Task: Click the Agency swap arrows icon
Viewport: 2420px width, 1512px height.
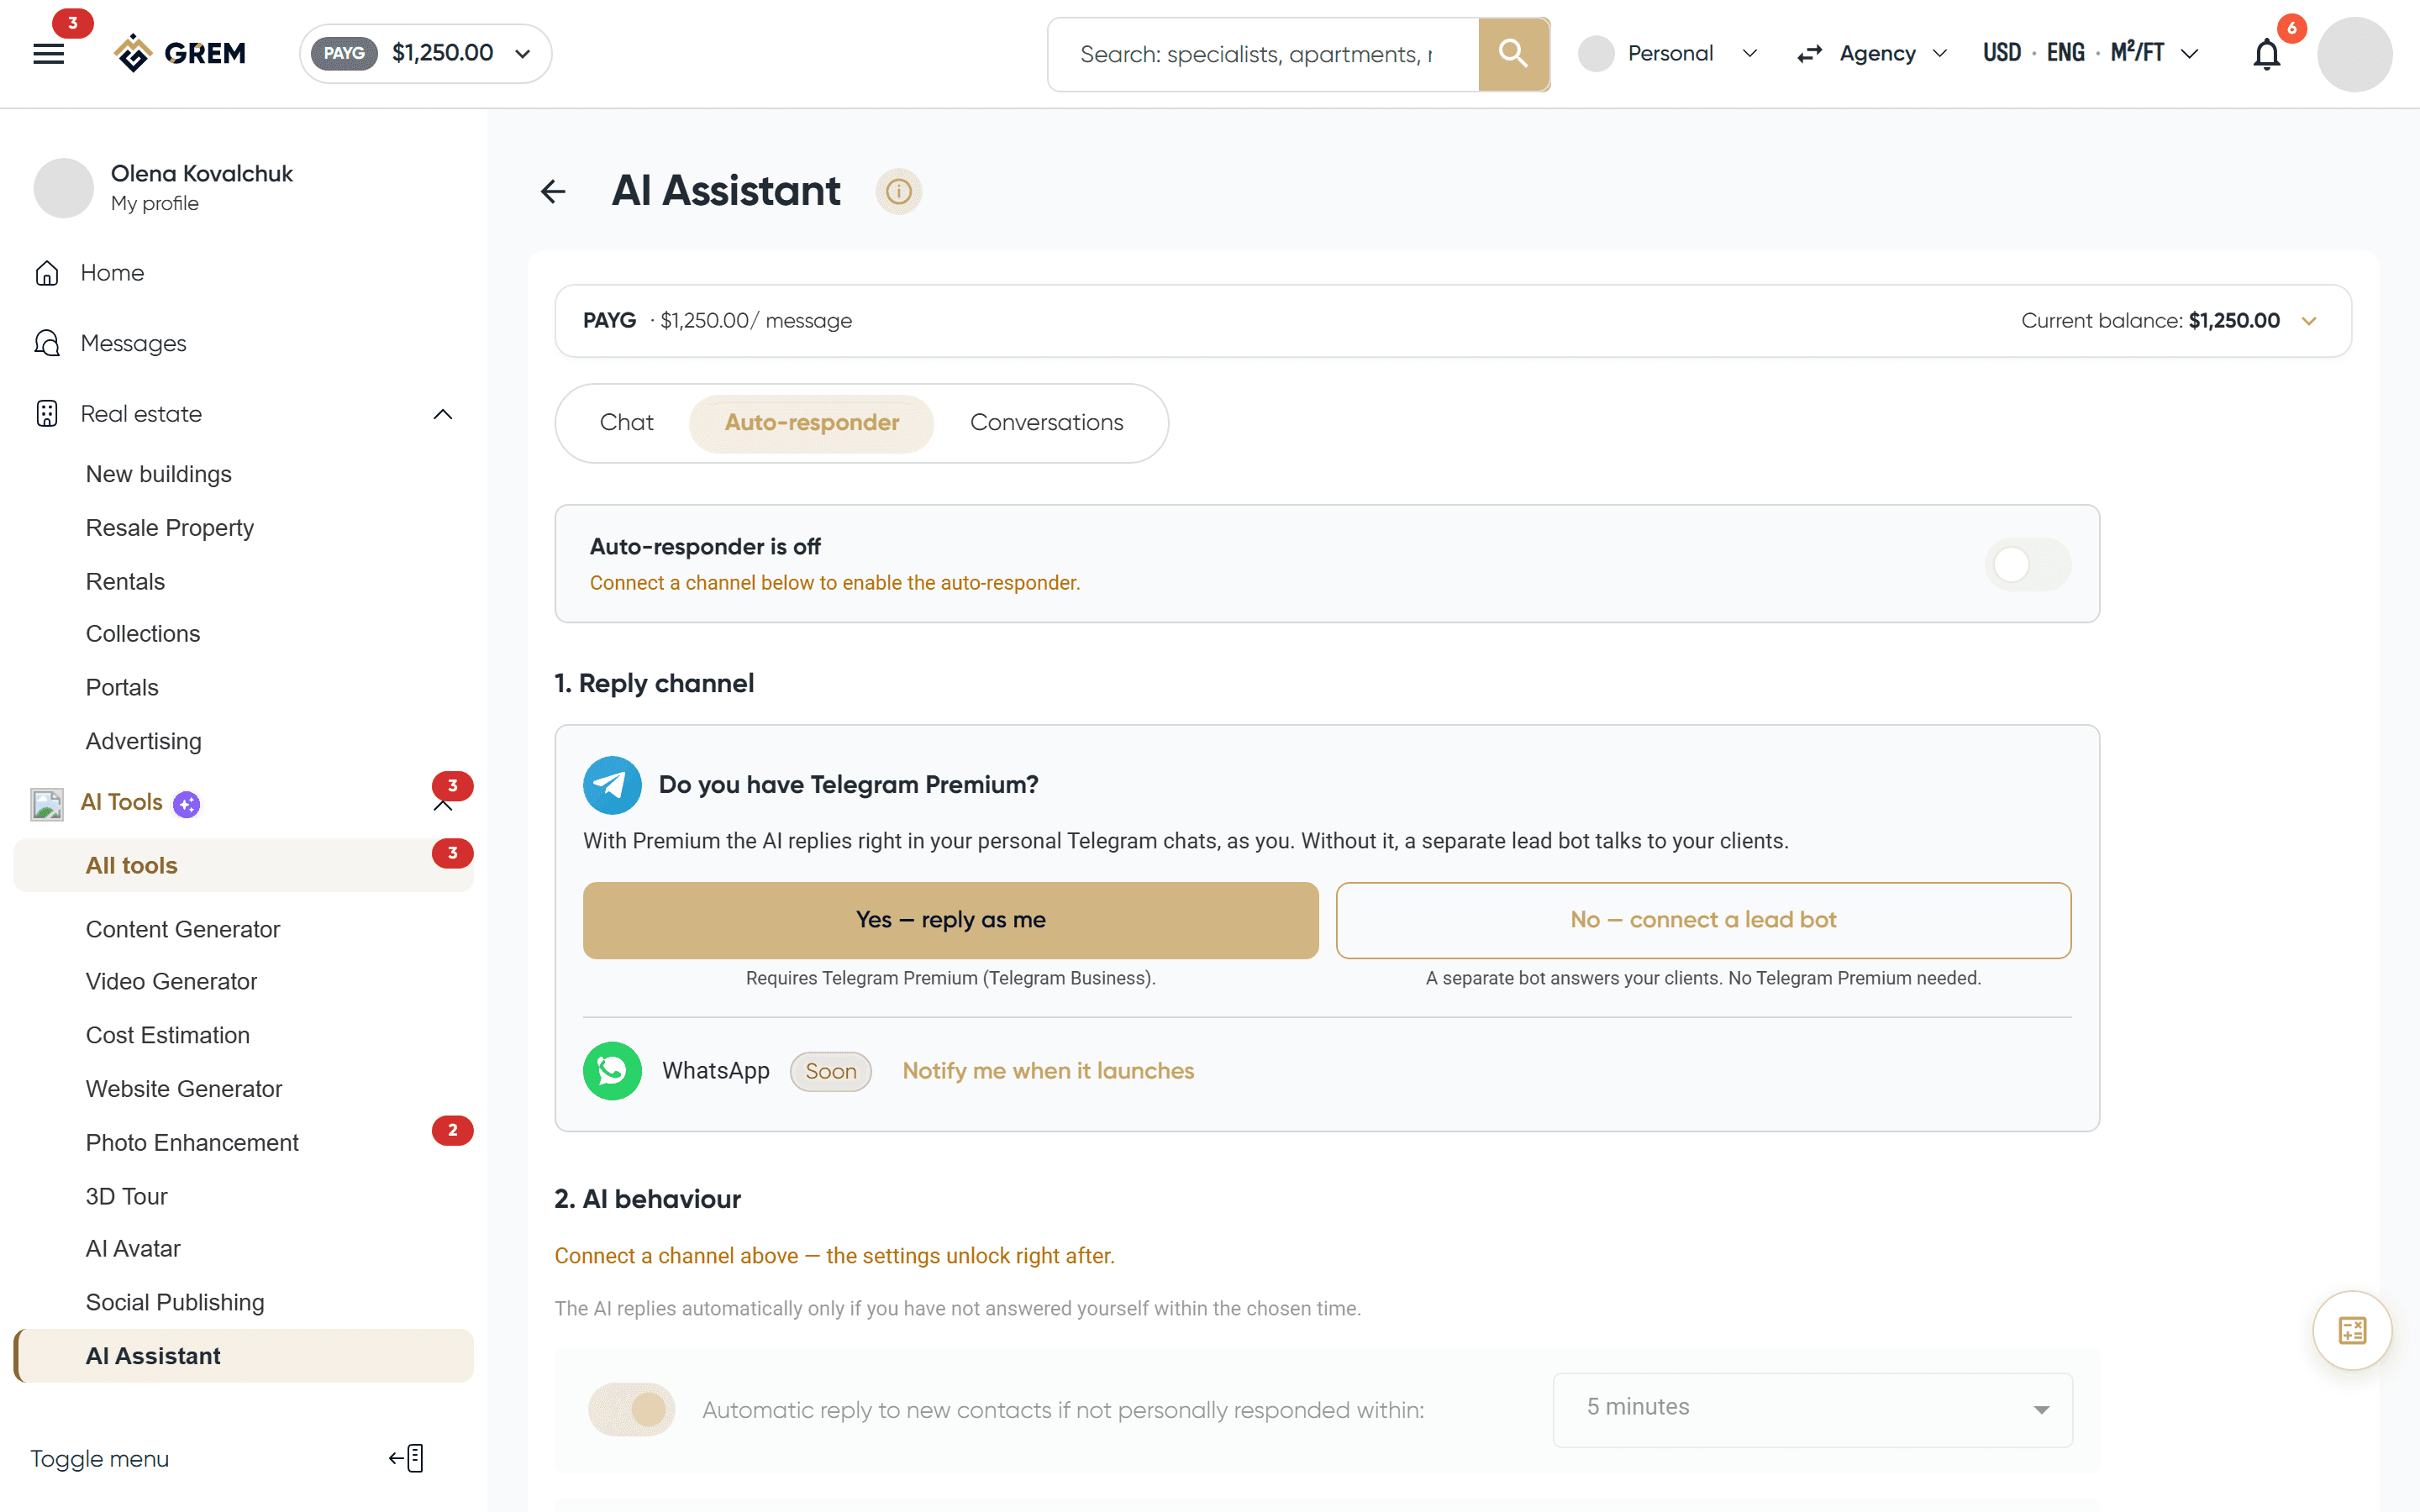Action: (1809, 54)
